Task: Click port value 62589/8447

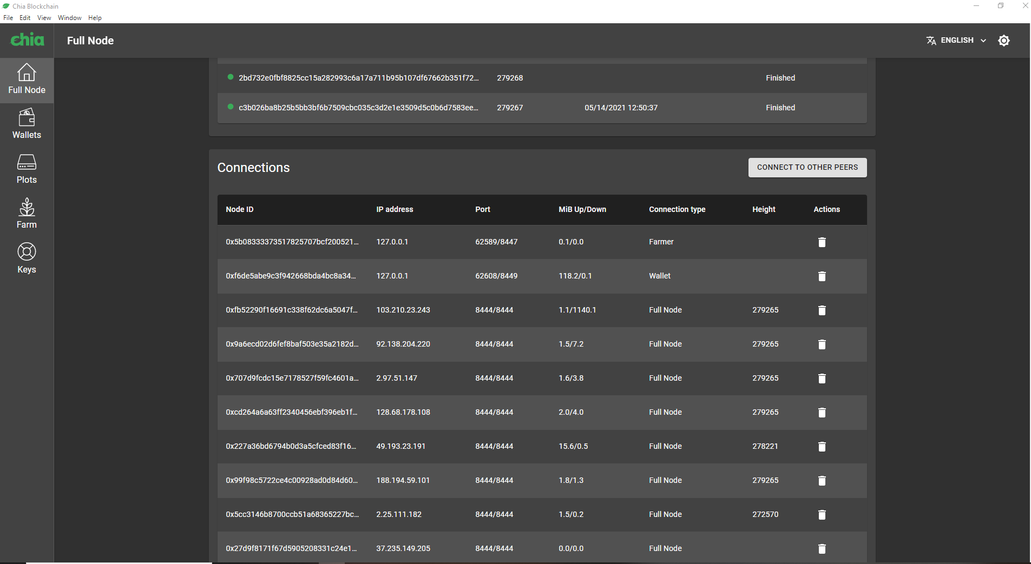Action: click(496, 242)
